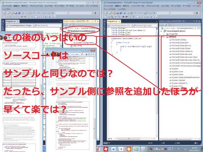Select Microsoft.Data.OData reference
203x152 pixels.
coord(181,49)
